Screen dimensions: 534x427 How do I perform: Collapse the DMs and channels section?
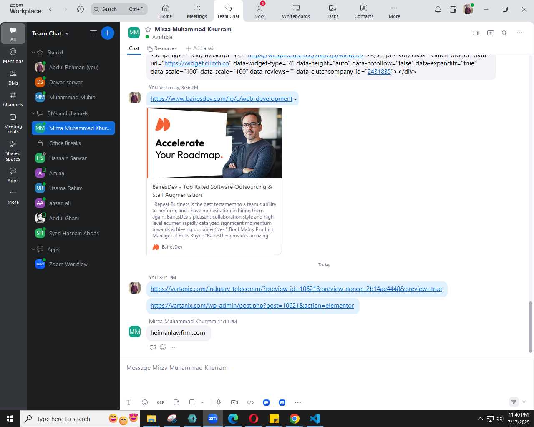pos(33,113)
